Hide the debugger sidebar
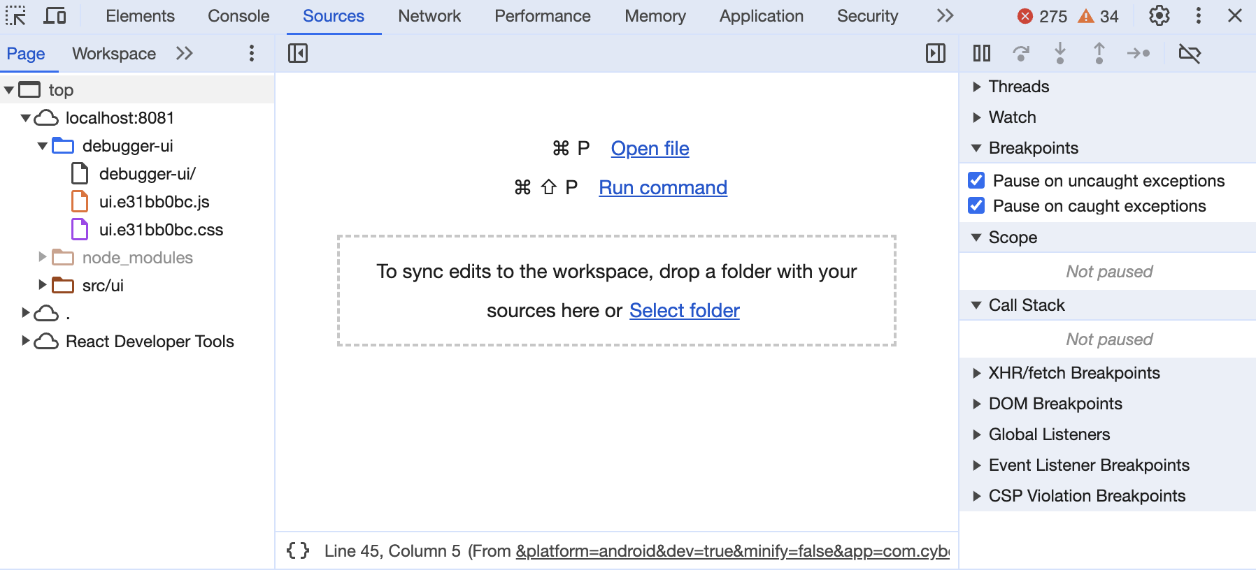 [936, 53]
